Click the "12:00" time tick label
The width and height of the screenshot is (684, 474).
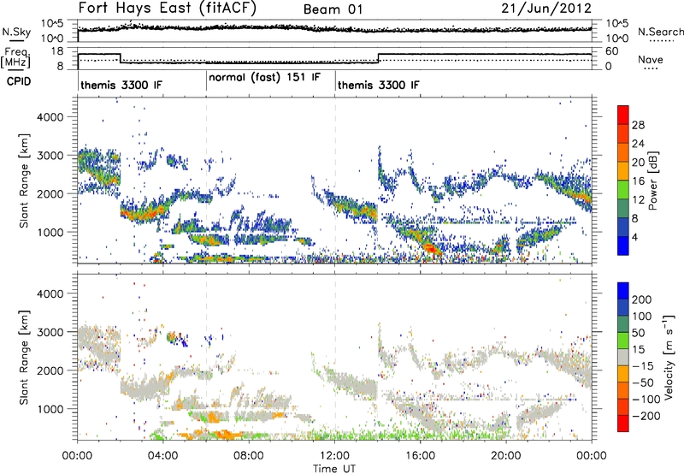click(x=334, y=456)
